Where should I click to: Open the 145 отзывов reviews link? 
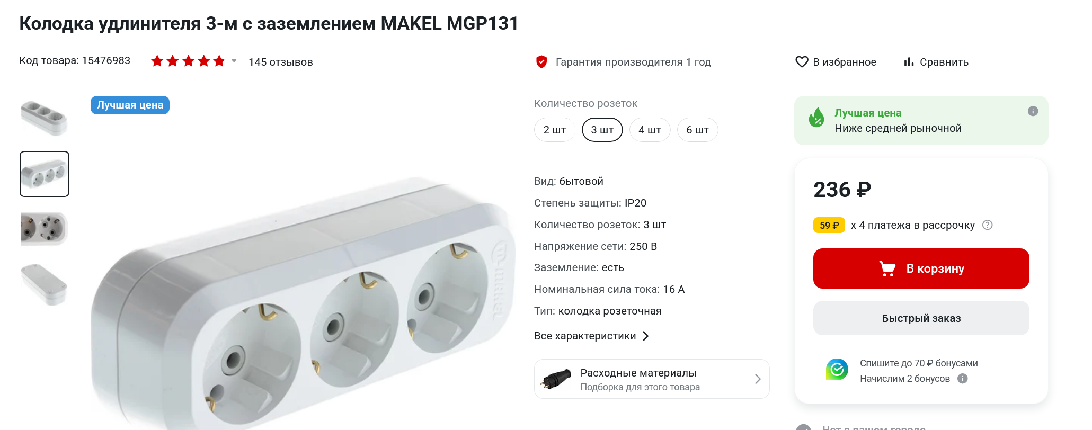[281, 62]
